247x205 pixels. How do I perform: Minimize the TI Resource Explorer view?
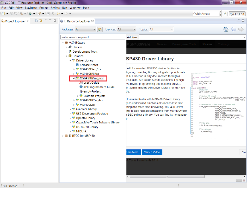pyautogui.click(x=239, y=20)
